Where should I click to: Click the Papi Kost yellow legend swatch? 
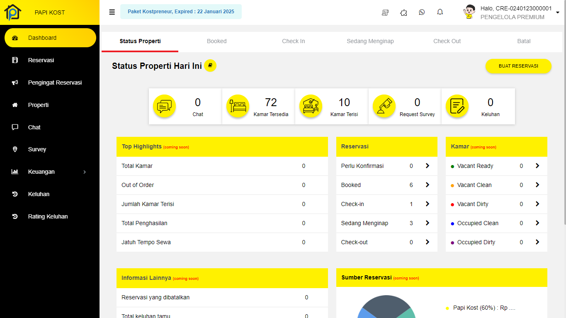(447, 308)
